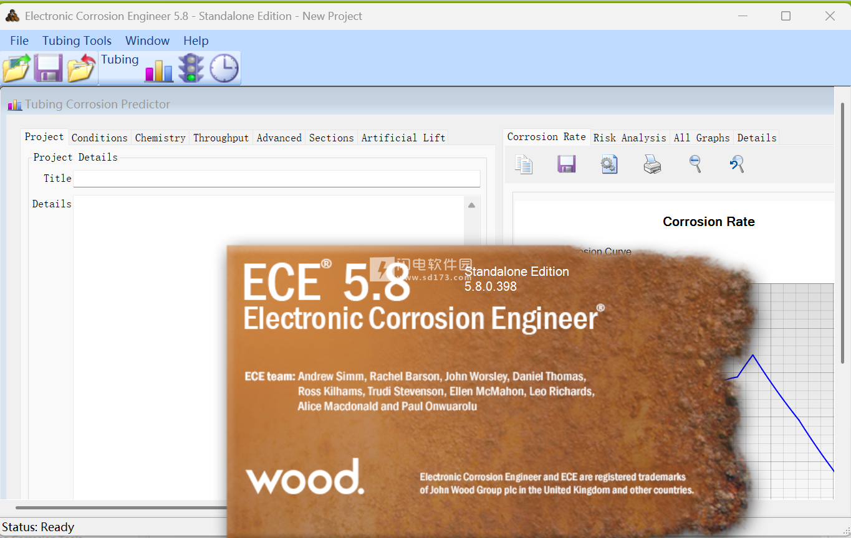This screenshot has height=538, width=851.
Task: Switch to the Details tab on right
Action: pyautogui.click(x=757, y=138)
